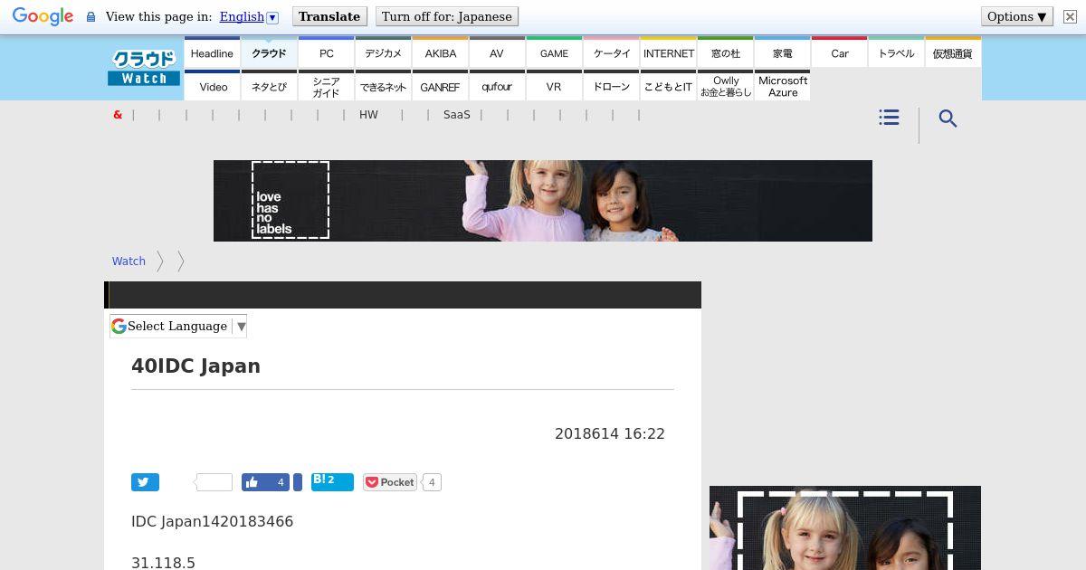The width and height of the screenshot is (1086, 570).
Task: Click the date text 2018614 16:22
Action: [610, 434]
